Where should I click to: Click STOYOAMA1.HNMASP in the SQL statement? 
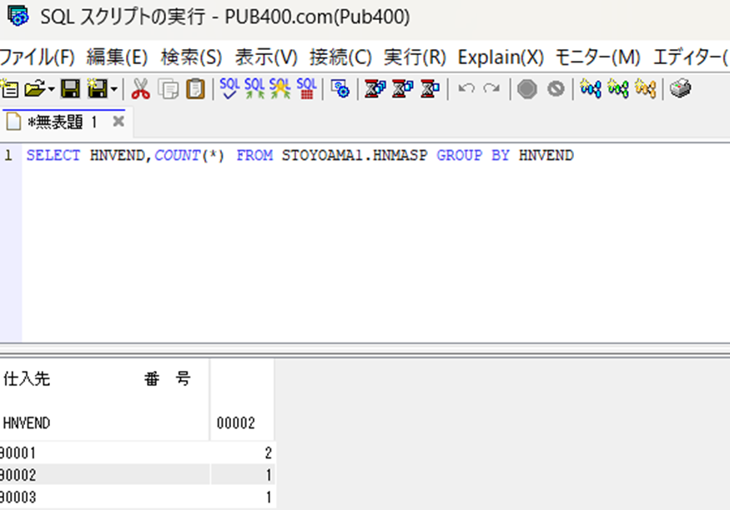pyautogui.click(x=355, y=155)
